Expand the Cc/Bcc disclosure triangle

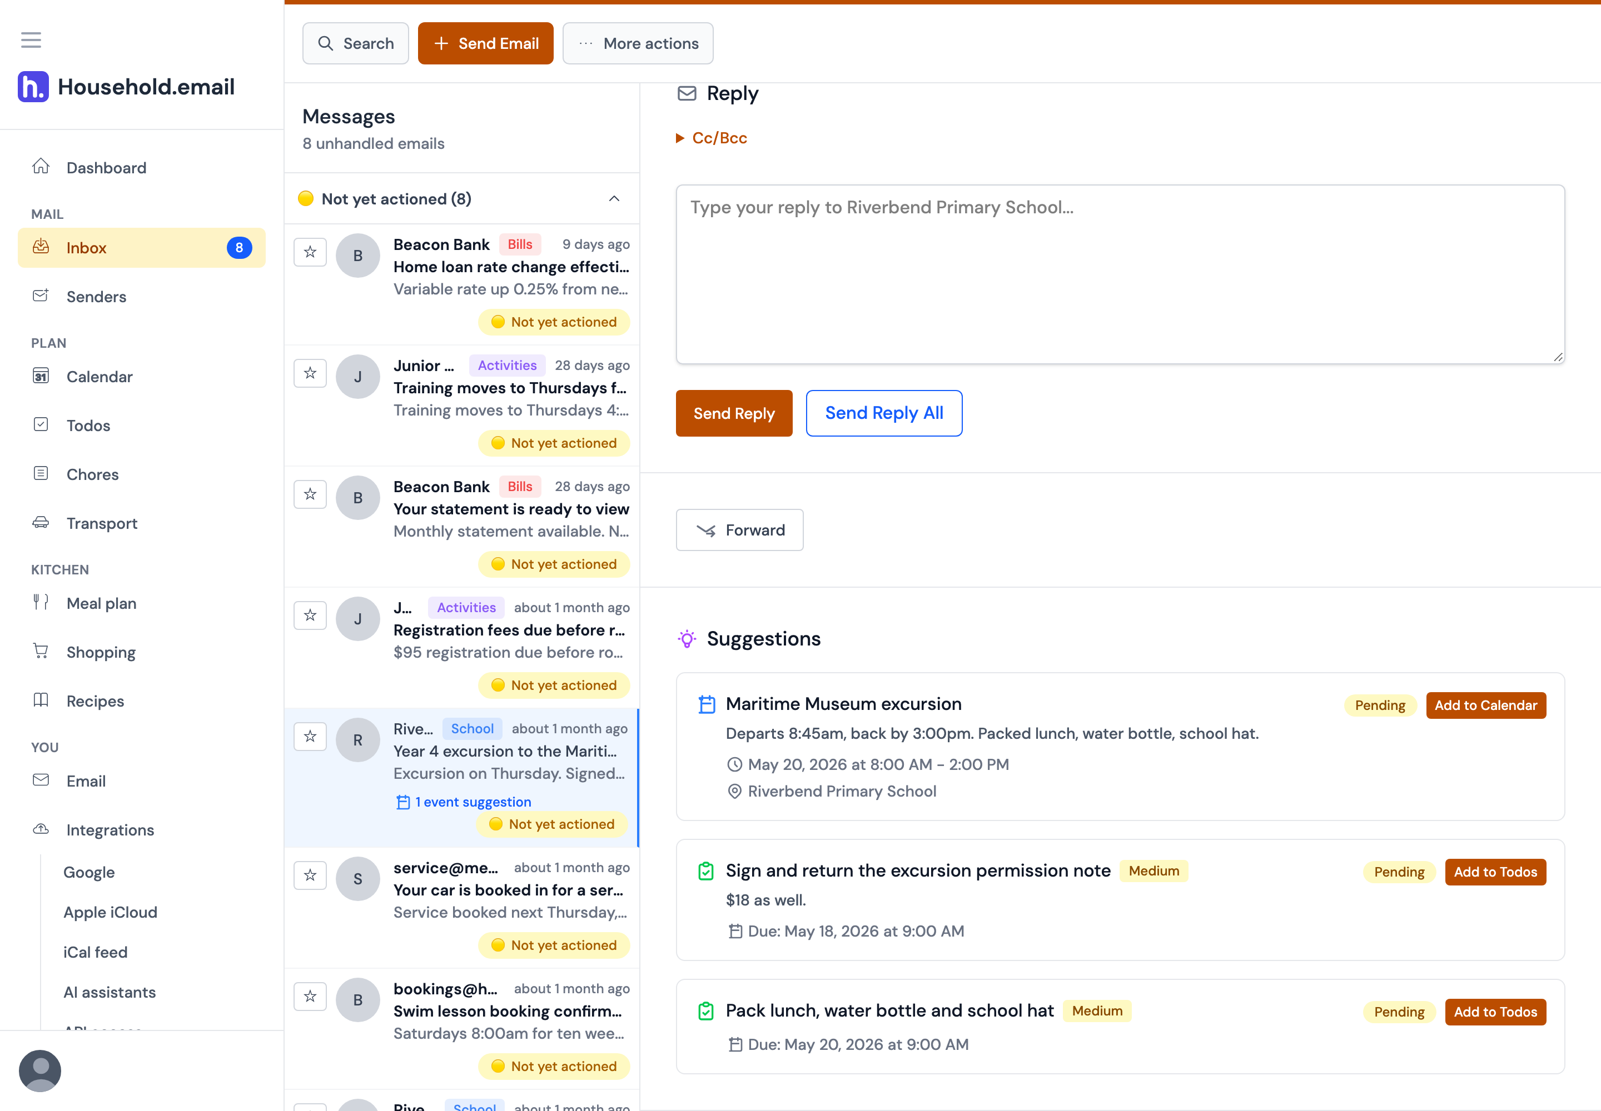(x=680, y=138)
